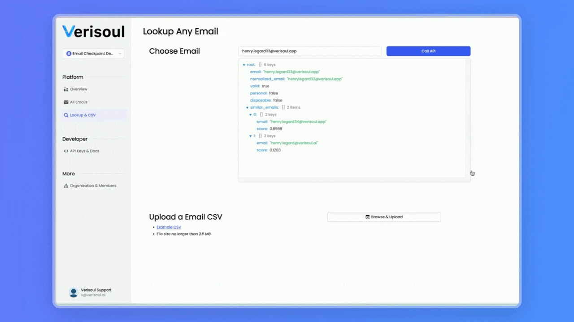Click the Verisoul logo
This screenshot has width=574, height=322.
point(93,31)
